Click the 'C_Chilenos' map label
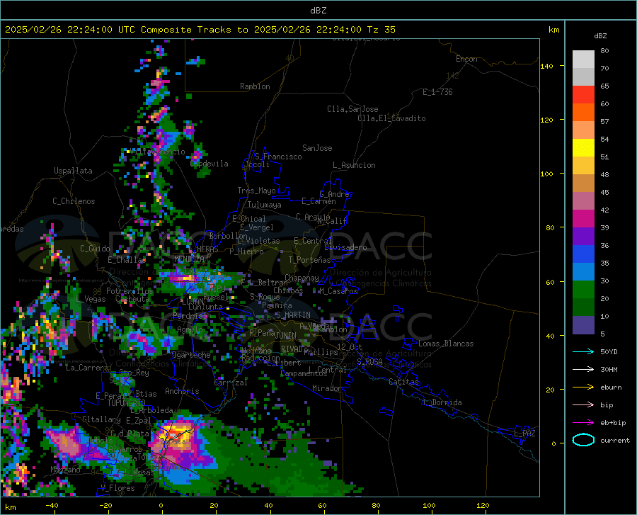Screen dimensions: 637x515 click(x=74, y=201)
